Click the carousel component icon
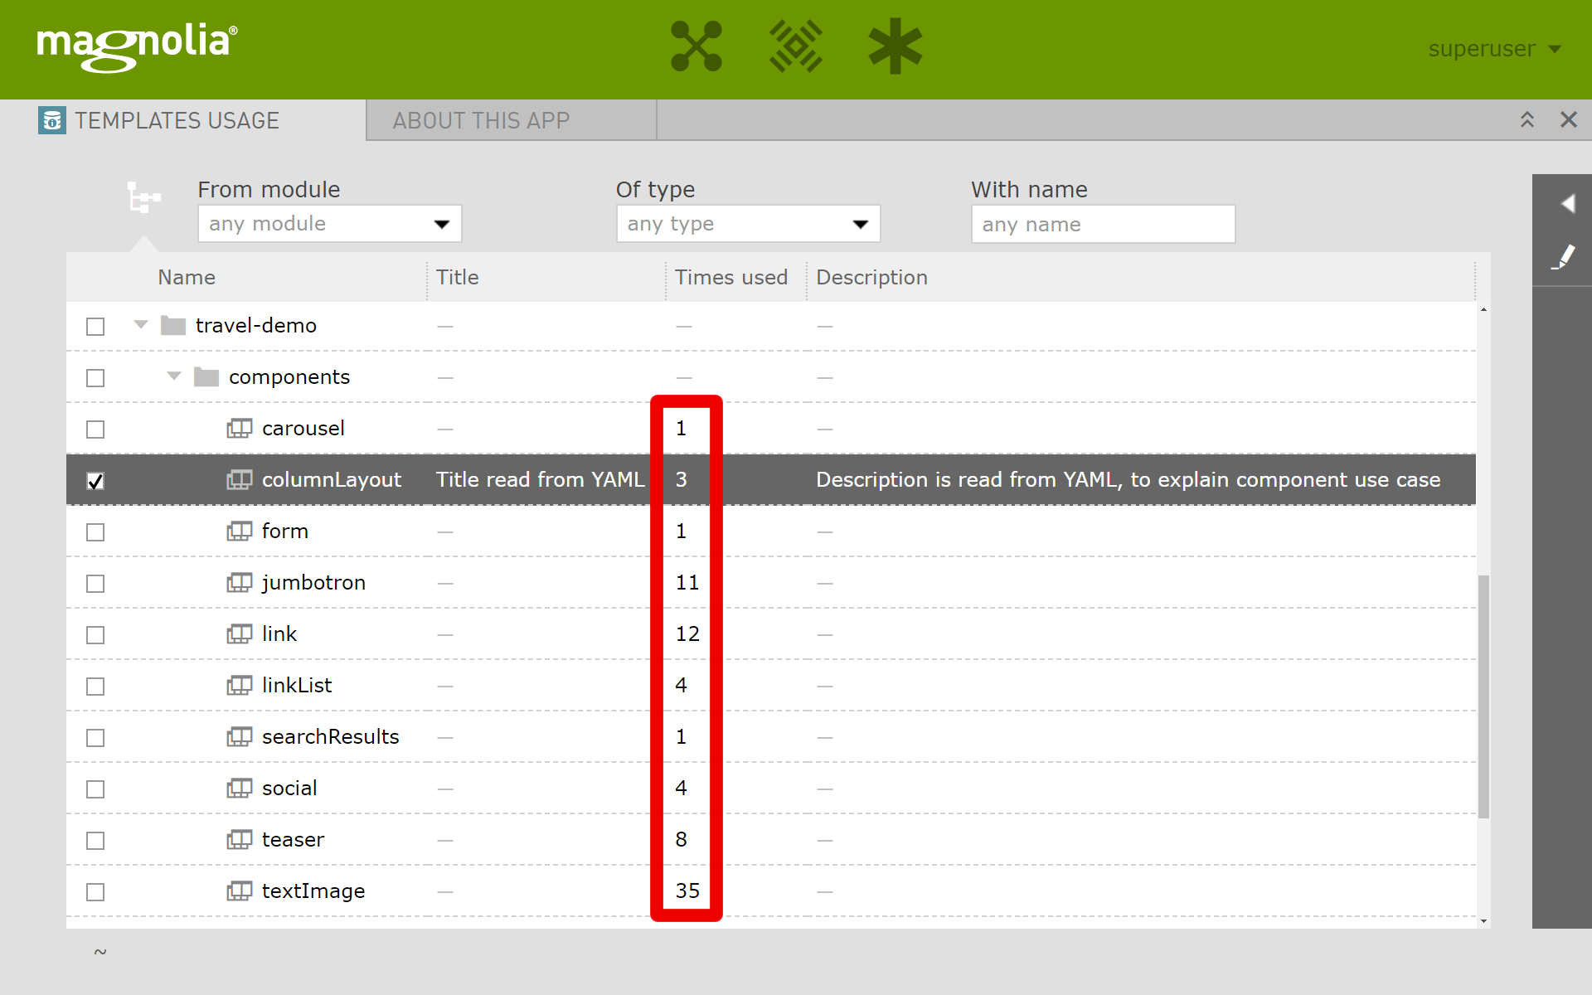This screenshot has height=995, width=1592. pyautogui.click(x=240, y=429)
